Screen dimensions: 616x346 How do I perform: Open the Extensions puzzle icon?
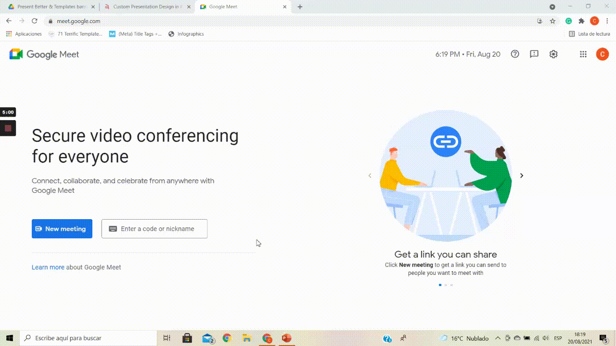[581, 21]
